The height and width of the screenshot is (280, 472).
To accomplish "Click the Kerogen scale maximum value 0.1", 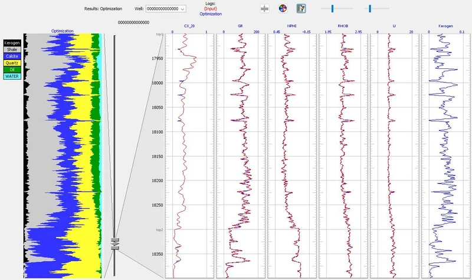I will click(x=462, y=32).
